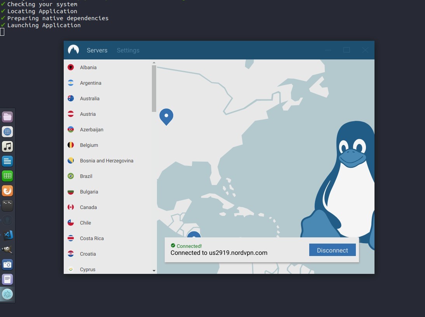Open the Files dock icon
This screenshot has width=425, height=317.
tap(7, 117)
